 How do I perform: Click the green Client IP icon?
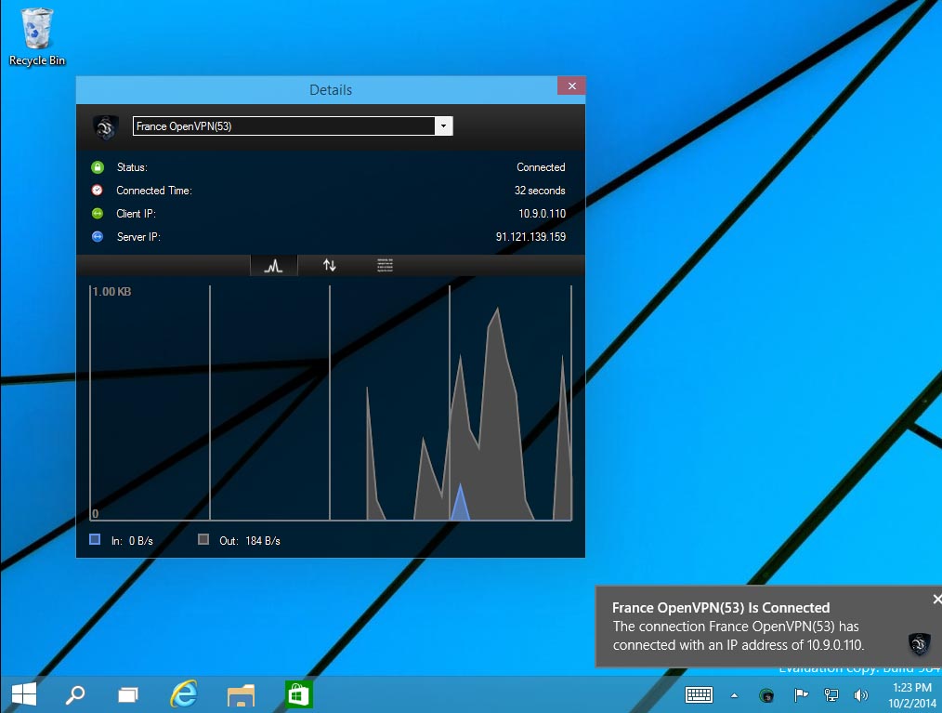(98, 214)
